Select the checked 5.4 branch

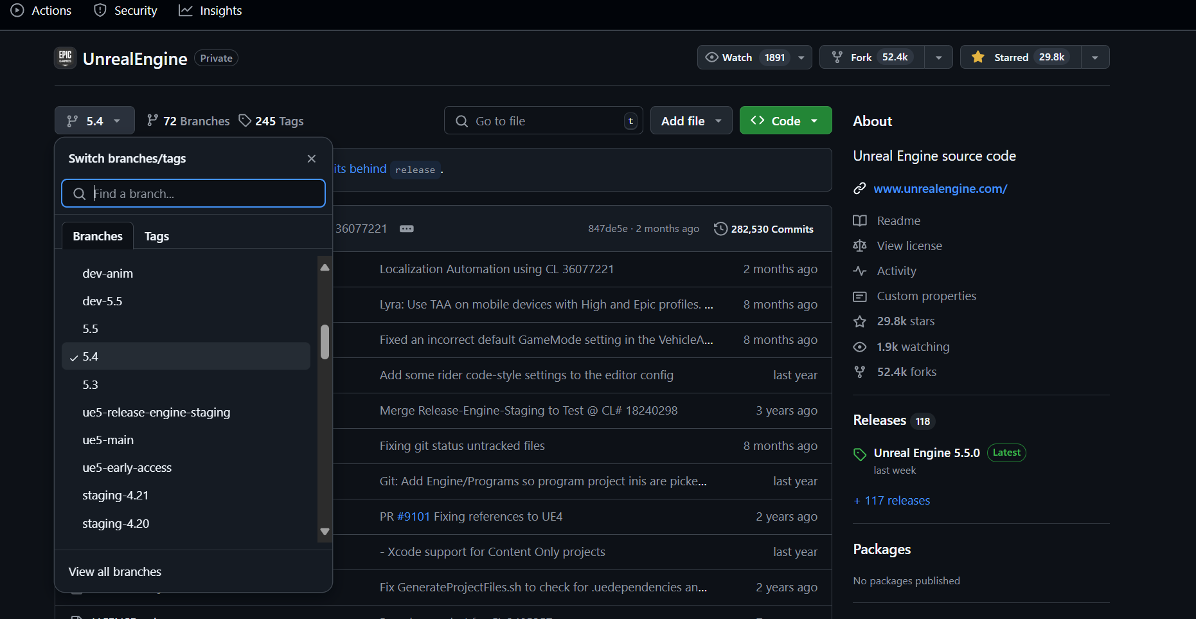click(186, 356)
